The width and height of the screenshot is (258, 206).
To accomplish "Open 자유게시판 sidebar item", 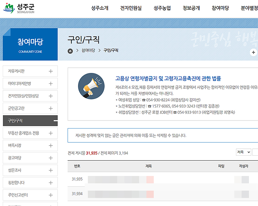I will 30,71.
